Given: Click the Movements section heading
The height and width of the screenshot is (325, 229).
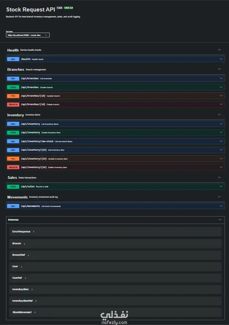Looking at the screenshot, I should pyautogui.click(x=17, y=197).
